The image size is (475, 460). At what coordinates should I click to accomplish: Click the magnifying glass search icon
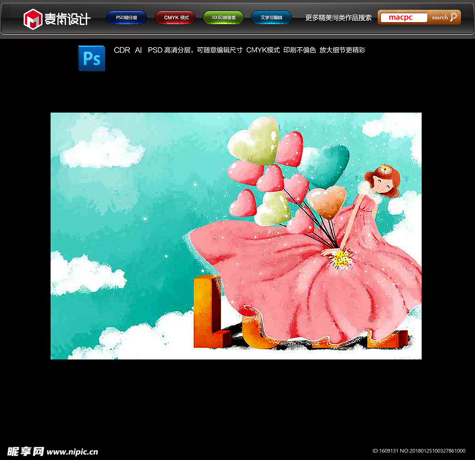[x=453, y=17]
